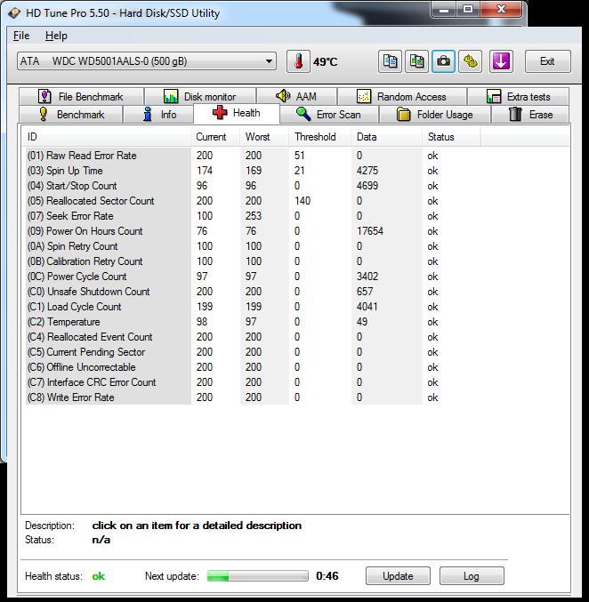Sort by the Current column header
The width and height of the screenshot is (589, 602).
click(x=215, y=137)
